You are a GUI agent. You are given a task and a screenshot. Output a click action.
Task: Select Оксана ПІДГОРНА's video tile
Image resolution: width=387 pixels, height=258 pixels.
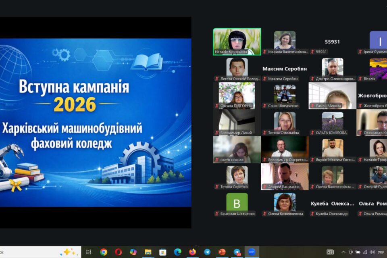[237, 96]
